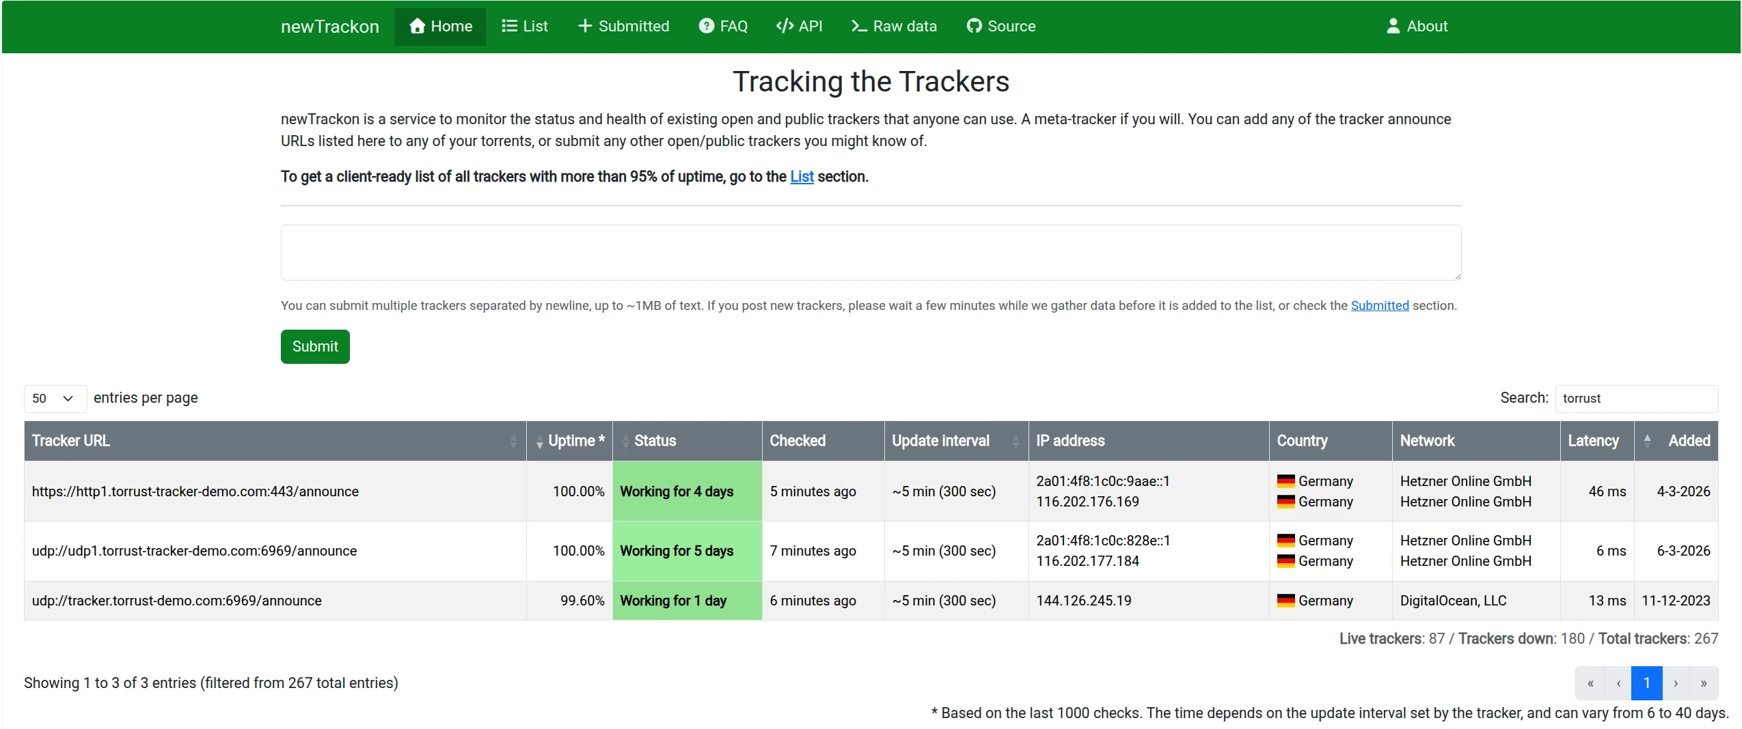Click the code icon for the API page
Screen dimensions: 1742x729
783,26
